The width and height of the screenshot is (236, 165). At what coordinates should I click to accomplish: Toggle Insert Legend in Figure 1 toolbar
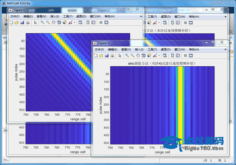[x=93, y=22]
